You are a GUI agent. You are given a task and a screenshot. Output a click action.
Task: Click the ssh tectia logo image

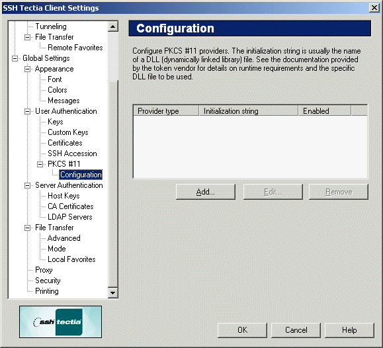click(61, 322)
